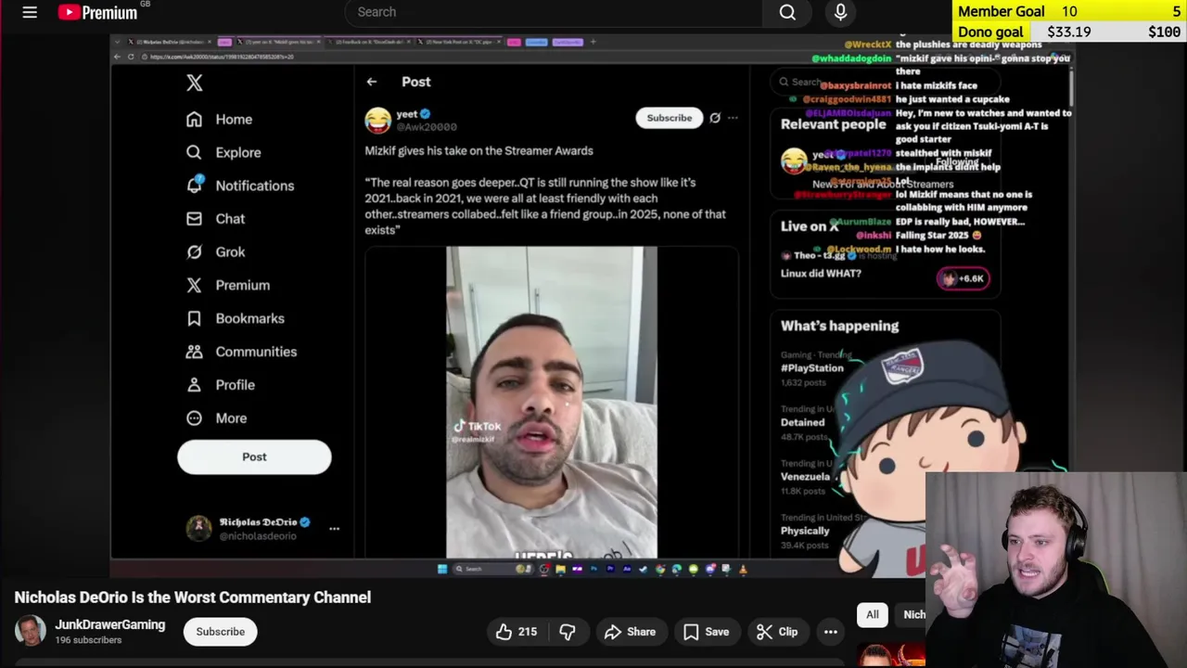This screenshot has height=668, width=1187.
Task: Click the What's happening heading
Action: [x=839, y=326]
